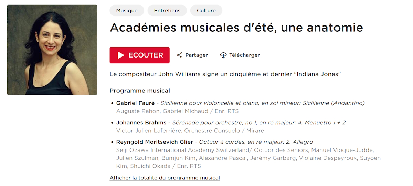Click the play triangle icon on the red button
This screenshot has height=186, width=413.
tap(121, 55)
